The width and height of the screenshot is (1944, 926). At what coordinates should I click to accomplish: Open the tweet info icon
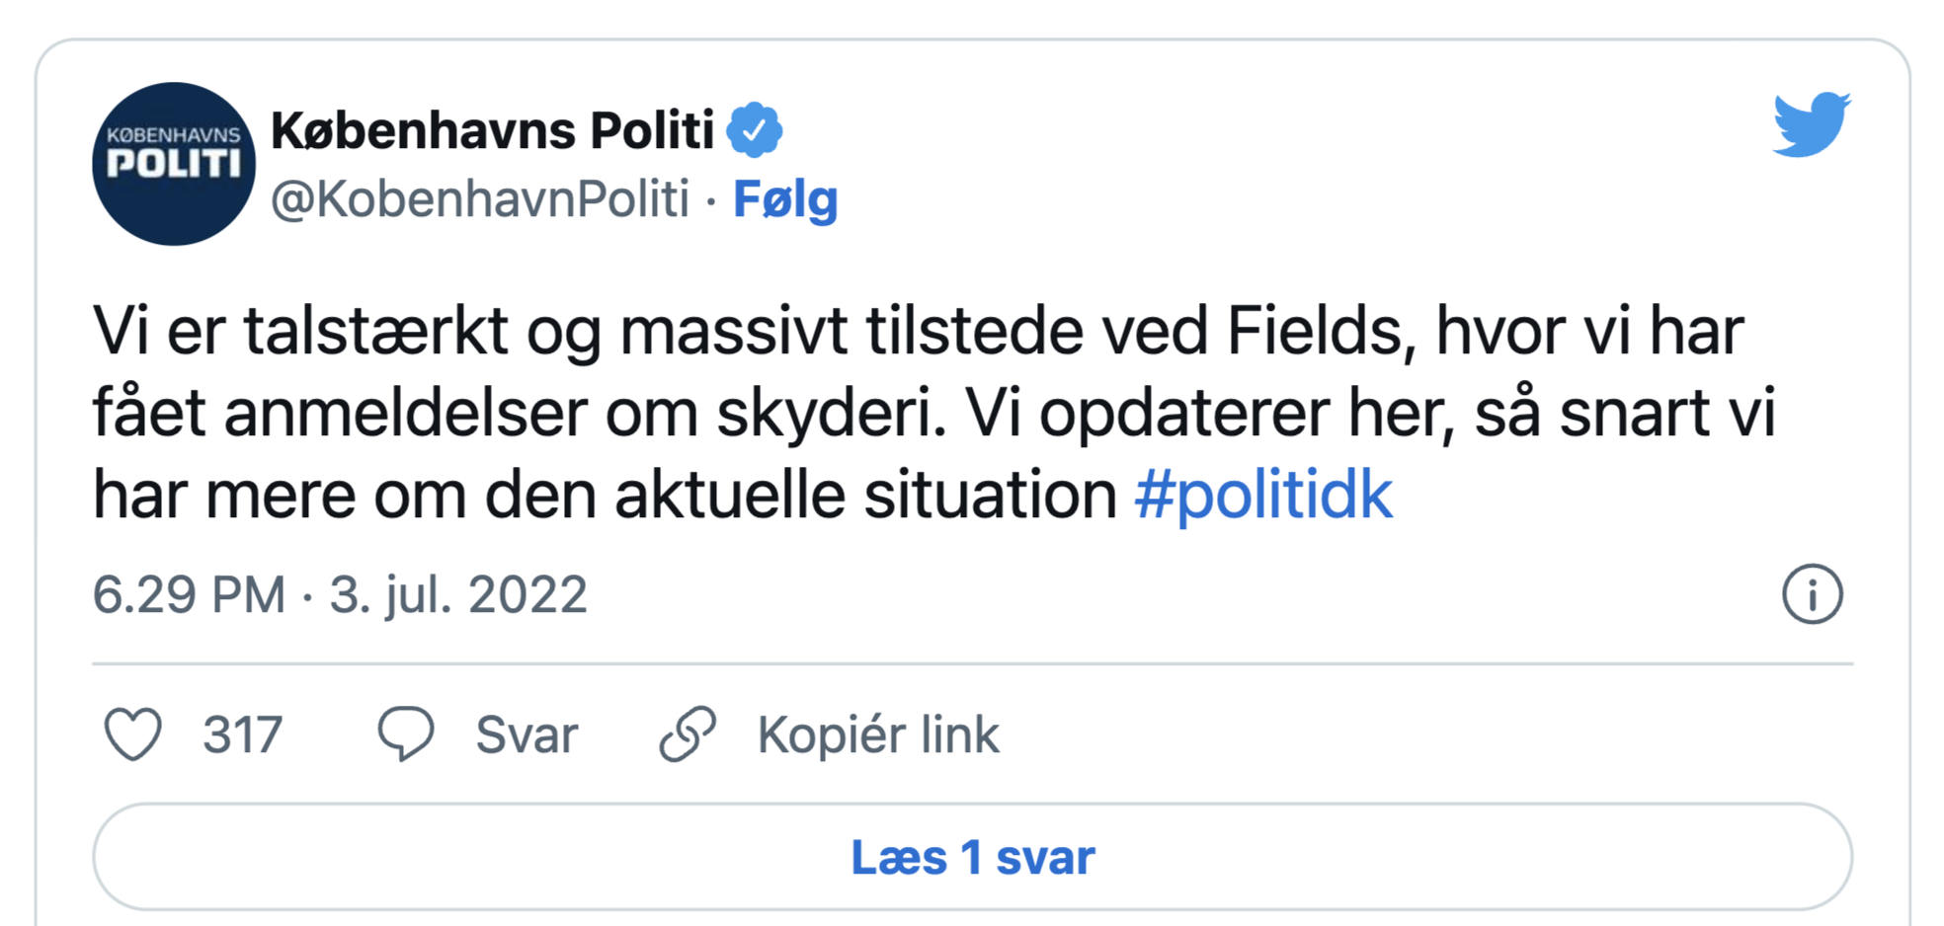pyautogui.click(x=1812, y=594)
